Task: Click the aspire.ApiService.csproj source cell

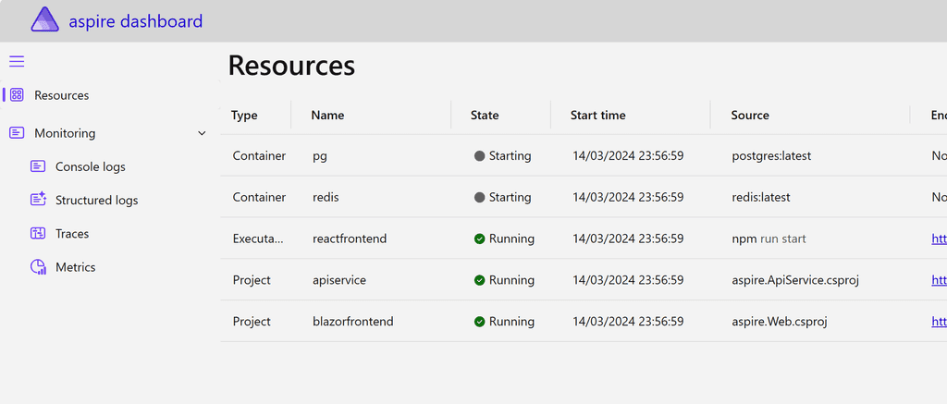Action: click(794, 280)
